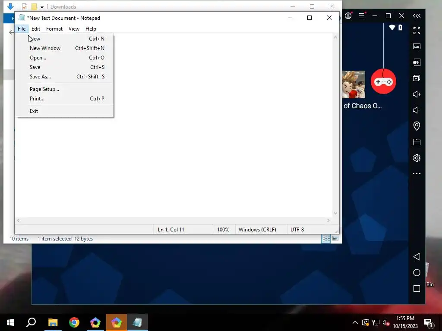442x331 pixels.
Task: Open emulator account profile icon
Action: (348, 16)
